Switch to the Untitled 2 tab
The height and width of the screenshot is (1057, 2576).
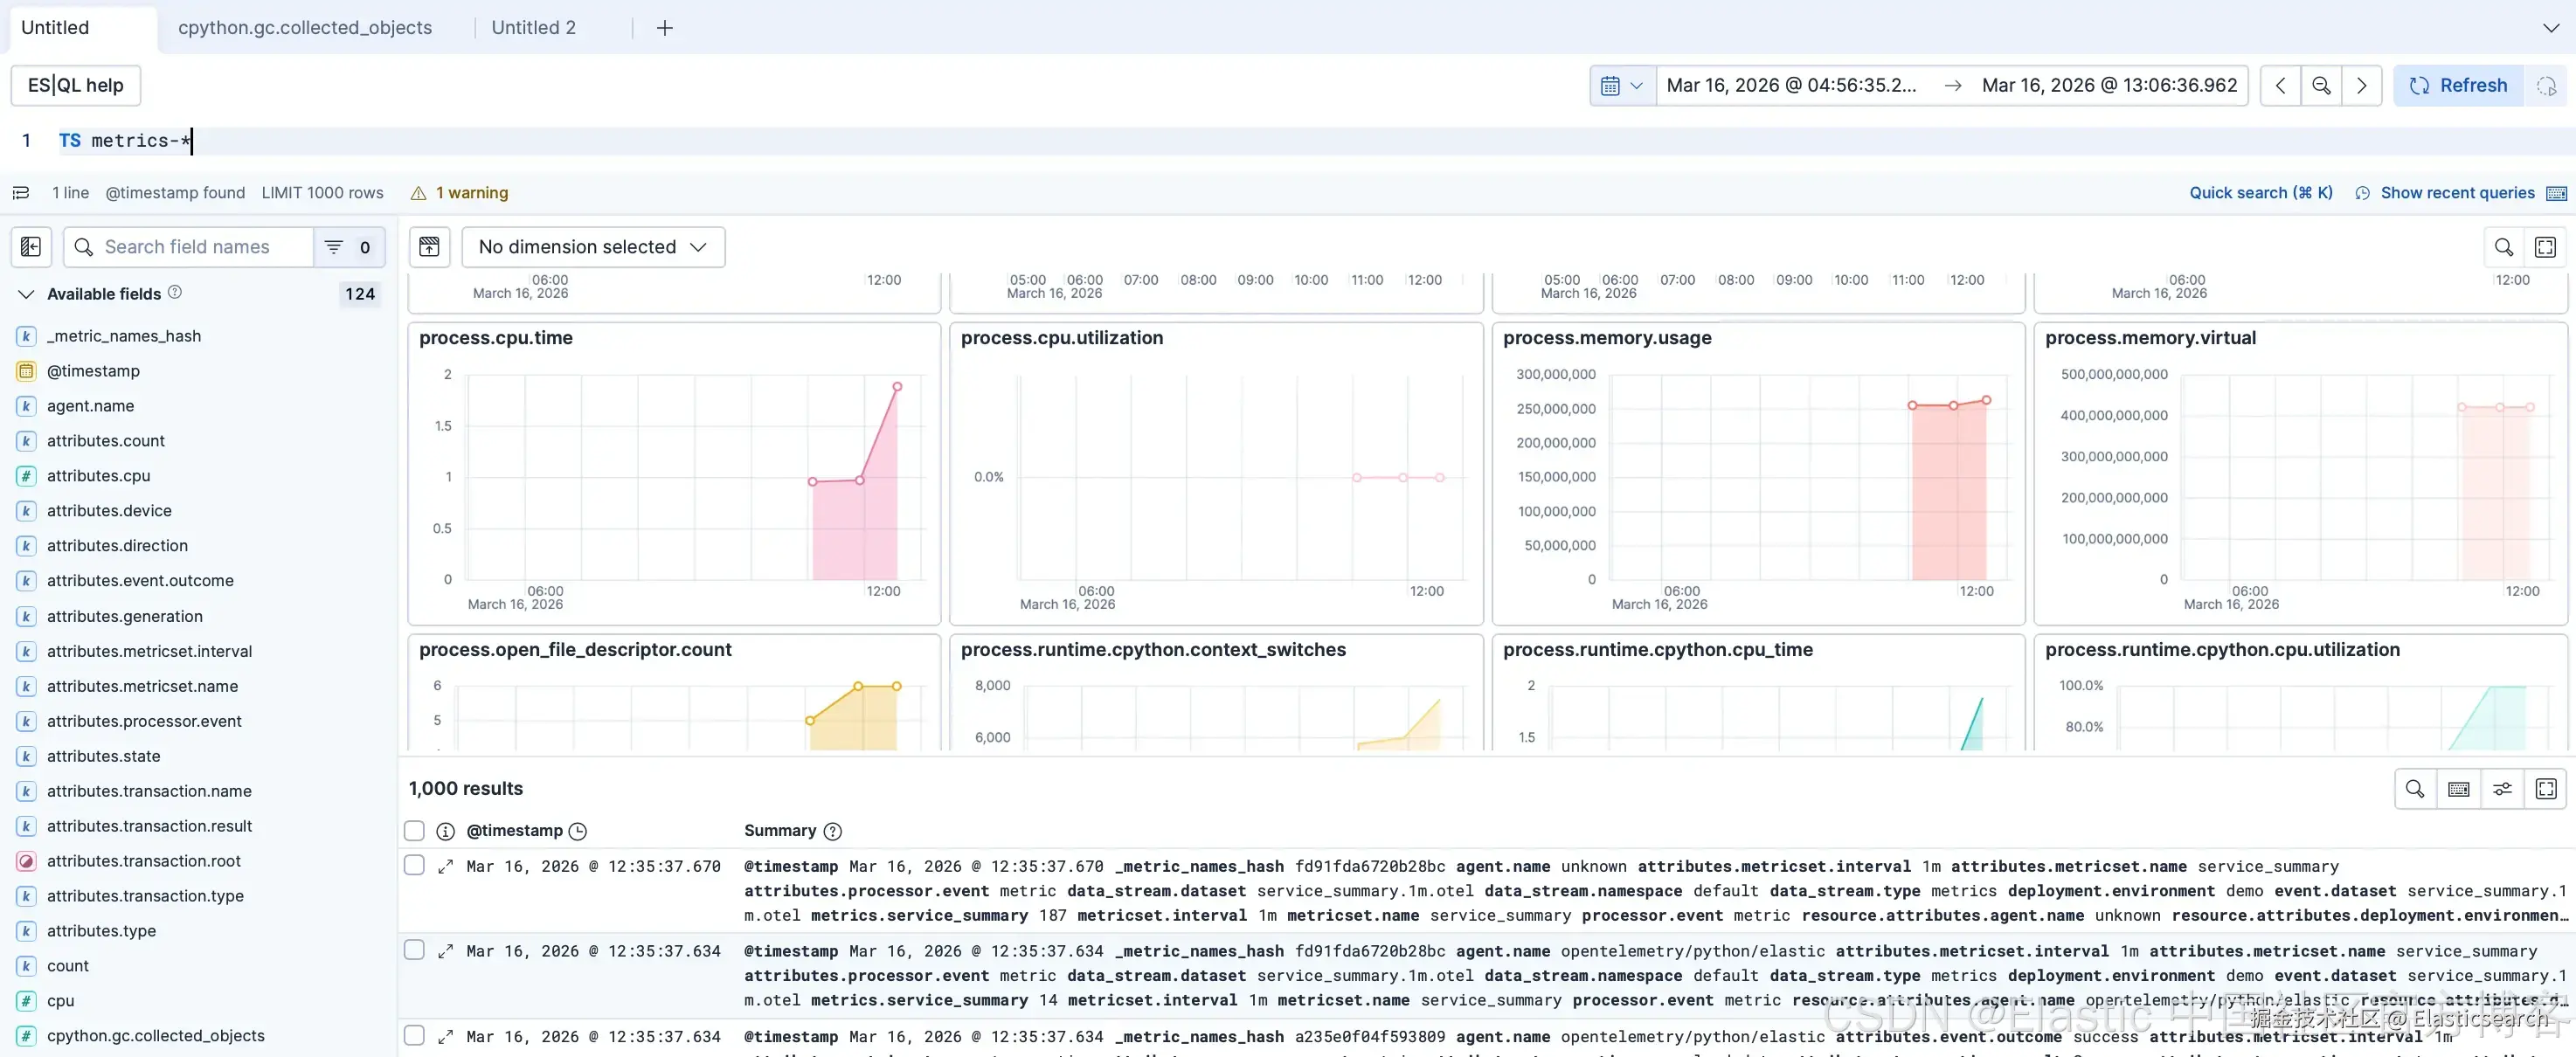point(533,28)
